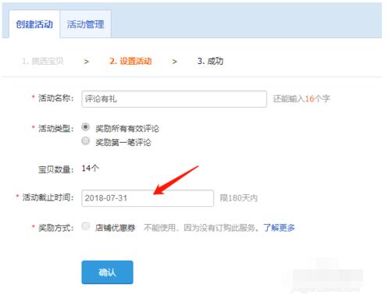Click the 活动类型 label
Screen dimensions: 392x302
click(x=55, y=129)
